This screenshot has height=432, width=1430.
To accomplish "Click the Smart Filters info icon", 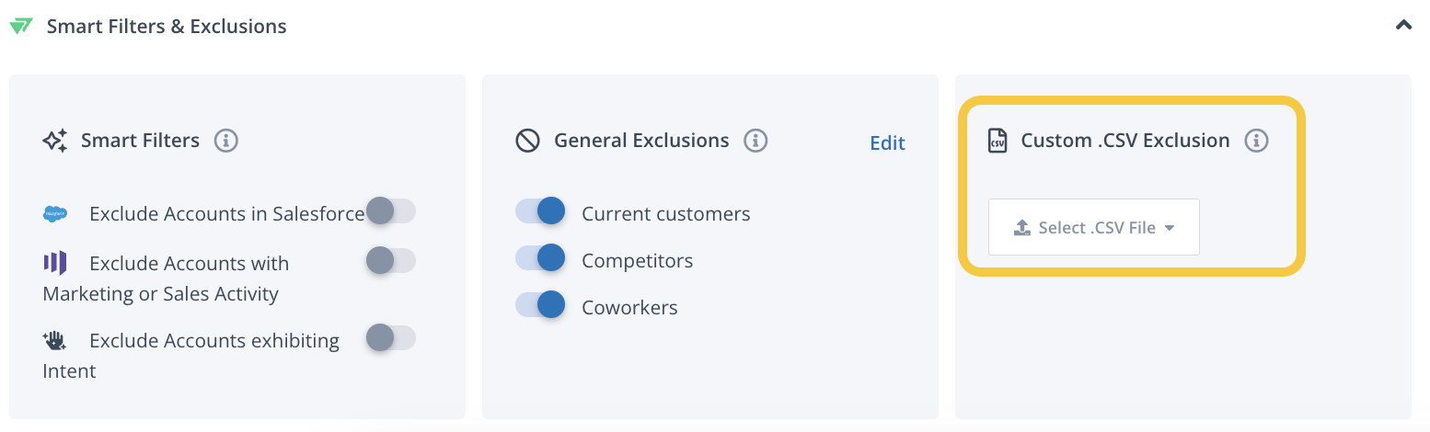I will pyautogui.click(x=226, y=141).
